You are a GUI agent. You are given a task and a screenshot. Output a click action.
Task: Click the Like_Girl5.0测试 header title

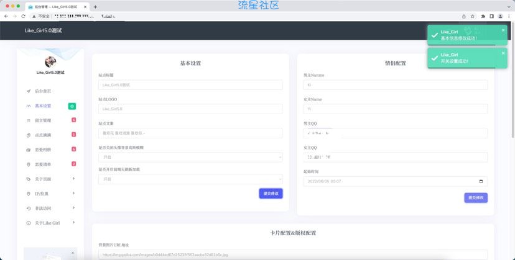[43, 30]
